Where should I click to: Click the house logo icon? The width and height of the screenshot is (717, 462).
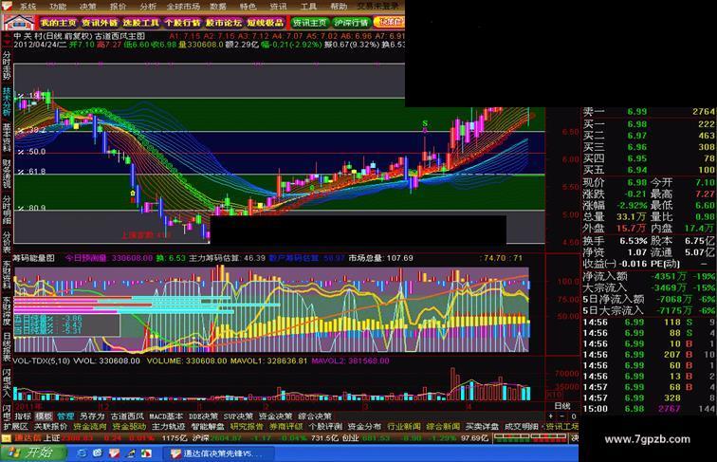click(19, 22)
